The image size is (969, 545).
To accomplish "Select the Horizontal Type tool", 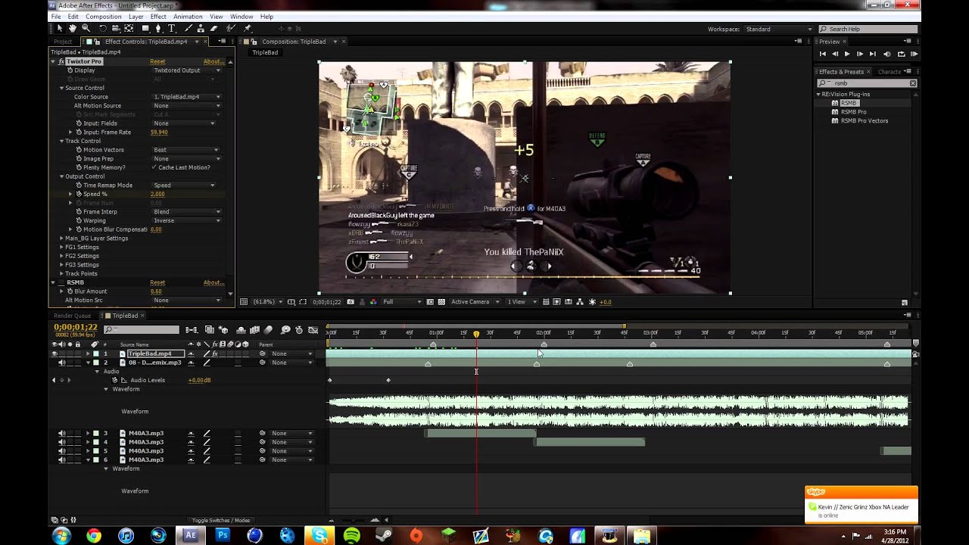I will (x=172, y=29).
